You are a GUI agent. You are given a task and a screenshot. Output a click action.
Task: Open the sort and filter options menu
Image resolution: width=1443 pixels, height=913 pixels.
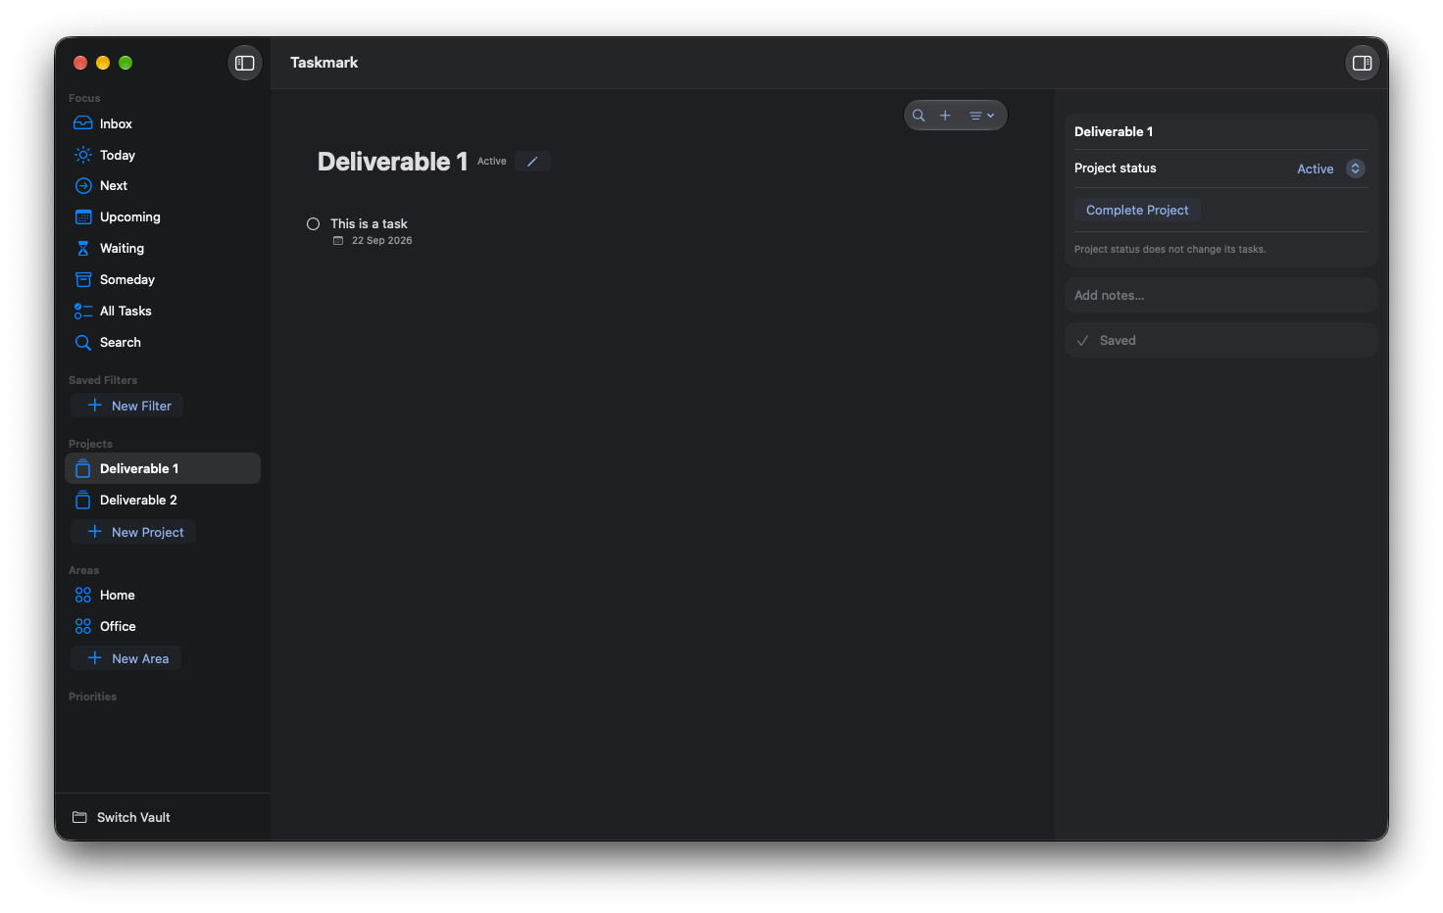pos(981,116)
